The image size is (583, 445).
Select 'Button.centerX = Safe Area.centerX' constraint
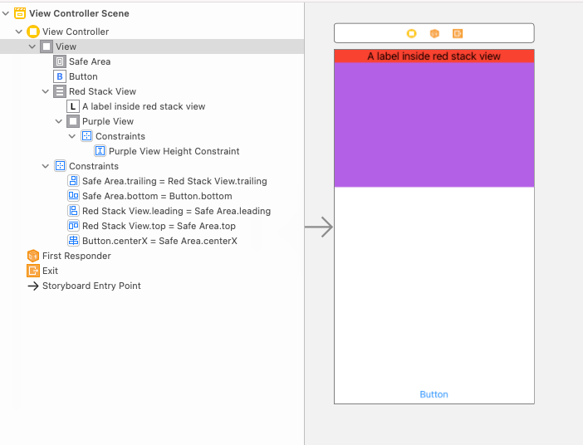click(x=152, y=241)
